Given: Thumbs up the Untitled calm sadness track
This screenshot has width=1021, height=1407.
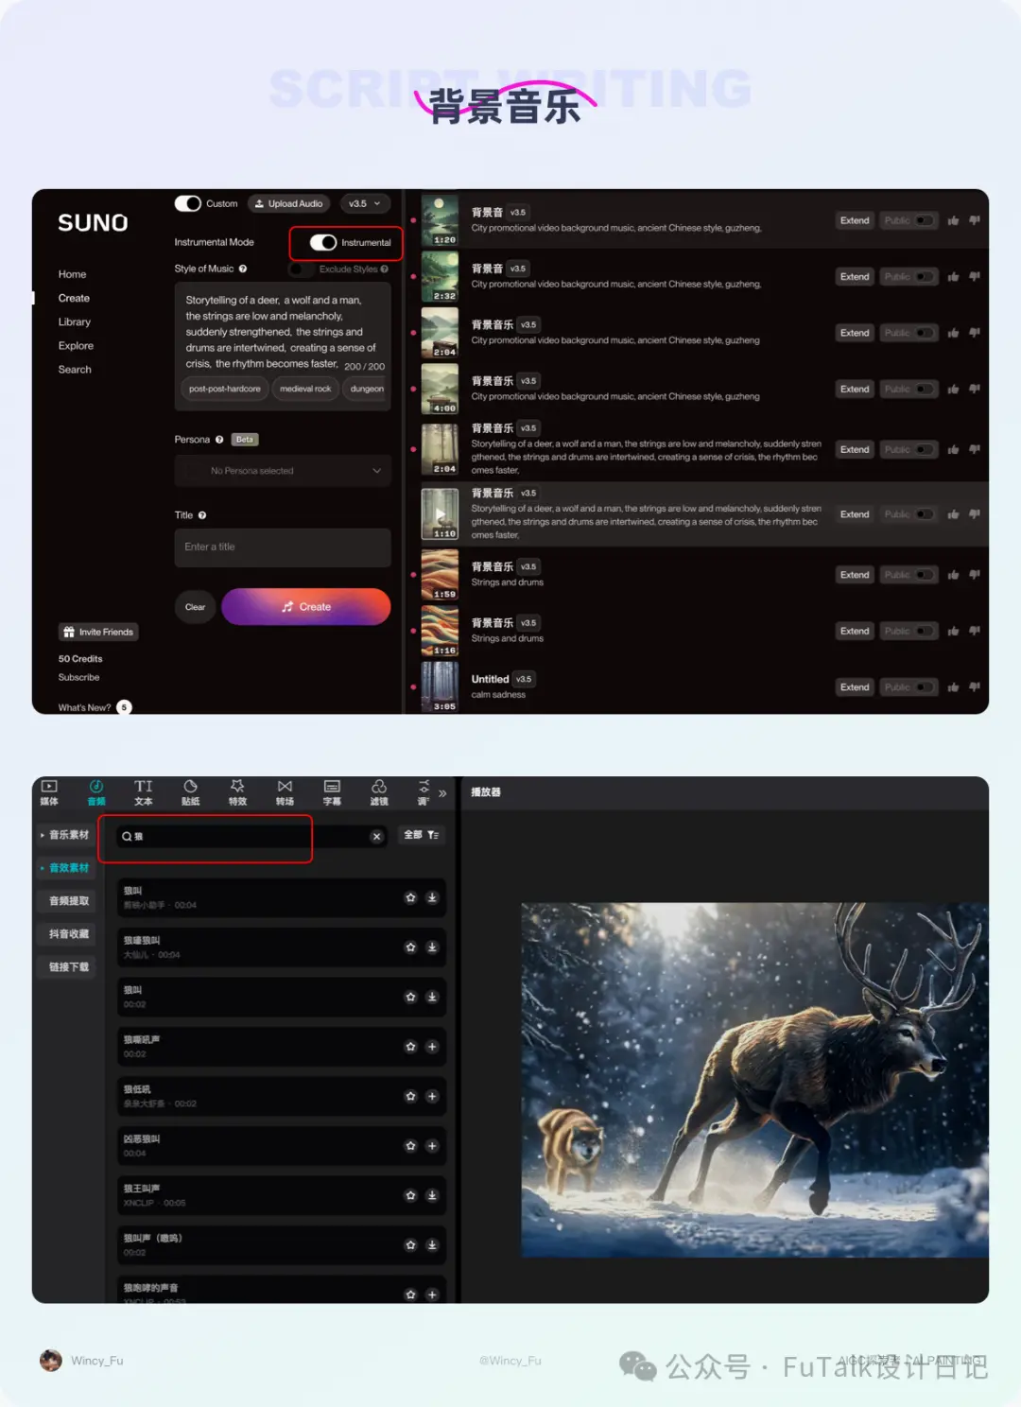Looking at the screenshot, I should (x=953, y=687).
